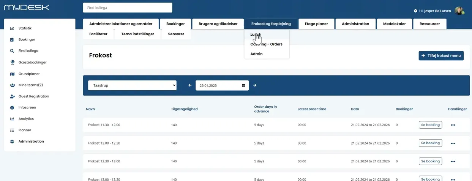Click the Handlinger column header
472x181 pixels.
[457, 109]
